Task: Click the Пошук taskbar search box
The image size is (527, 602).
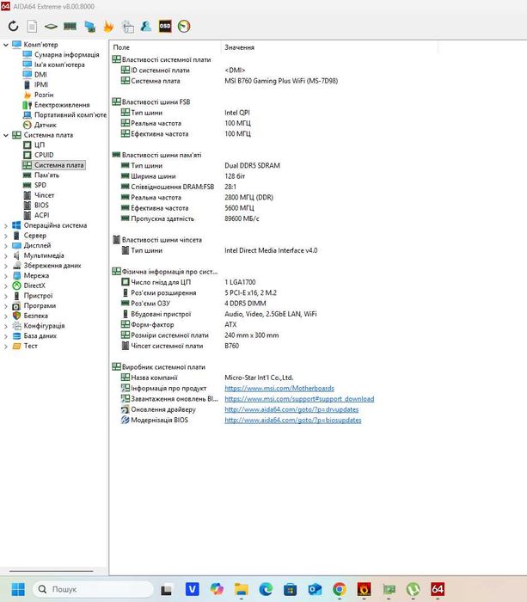Action: click(93, 589)
